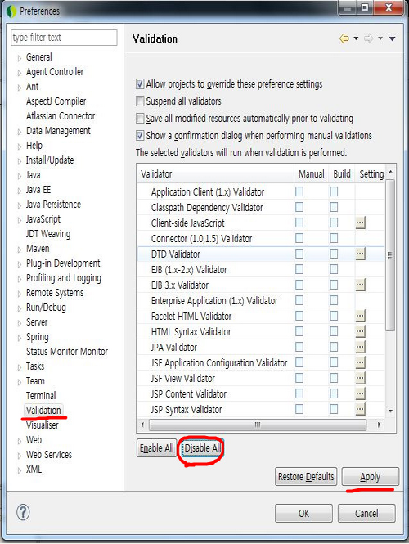409x544 pixels.
Task: Check Manual for DTD Validator
Action: coord(299,254)
